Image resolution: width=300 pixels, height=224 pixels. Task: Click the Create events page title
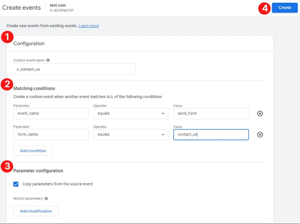tap(21, 8)
